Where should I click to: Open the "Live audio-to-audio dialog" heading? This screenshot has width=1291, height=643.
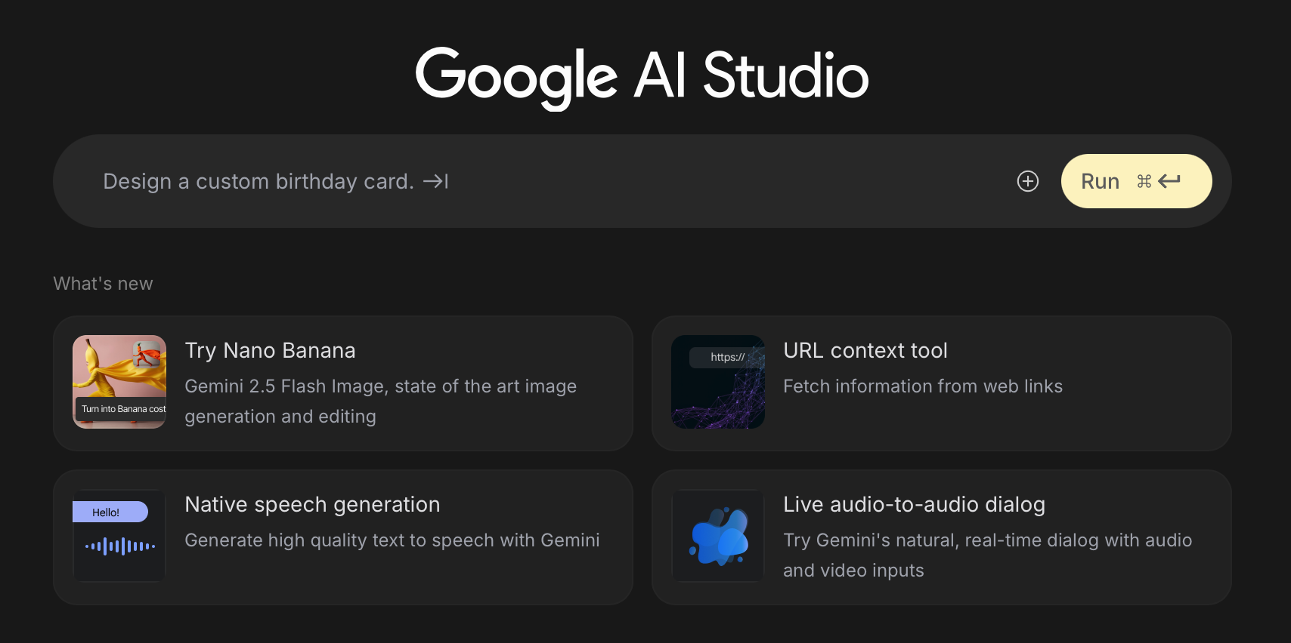[914, 504]
